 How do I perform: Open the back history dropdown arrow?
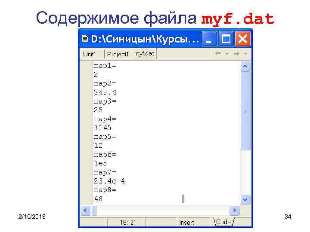tap(227, 54)
